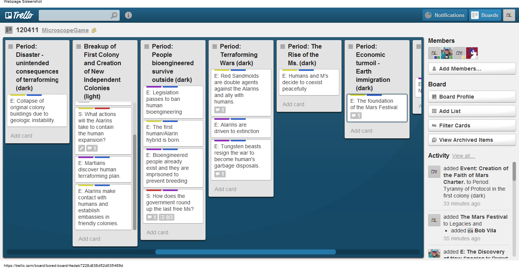This screenshot has width=519, height=268.
Task: Click the description pencil badge on the Alarins actions card
Action: pos(82,148)
